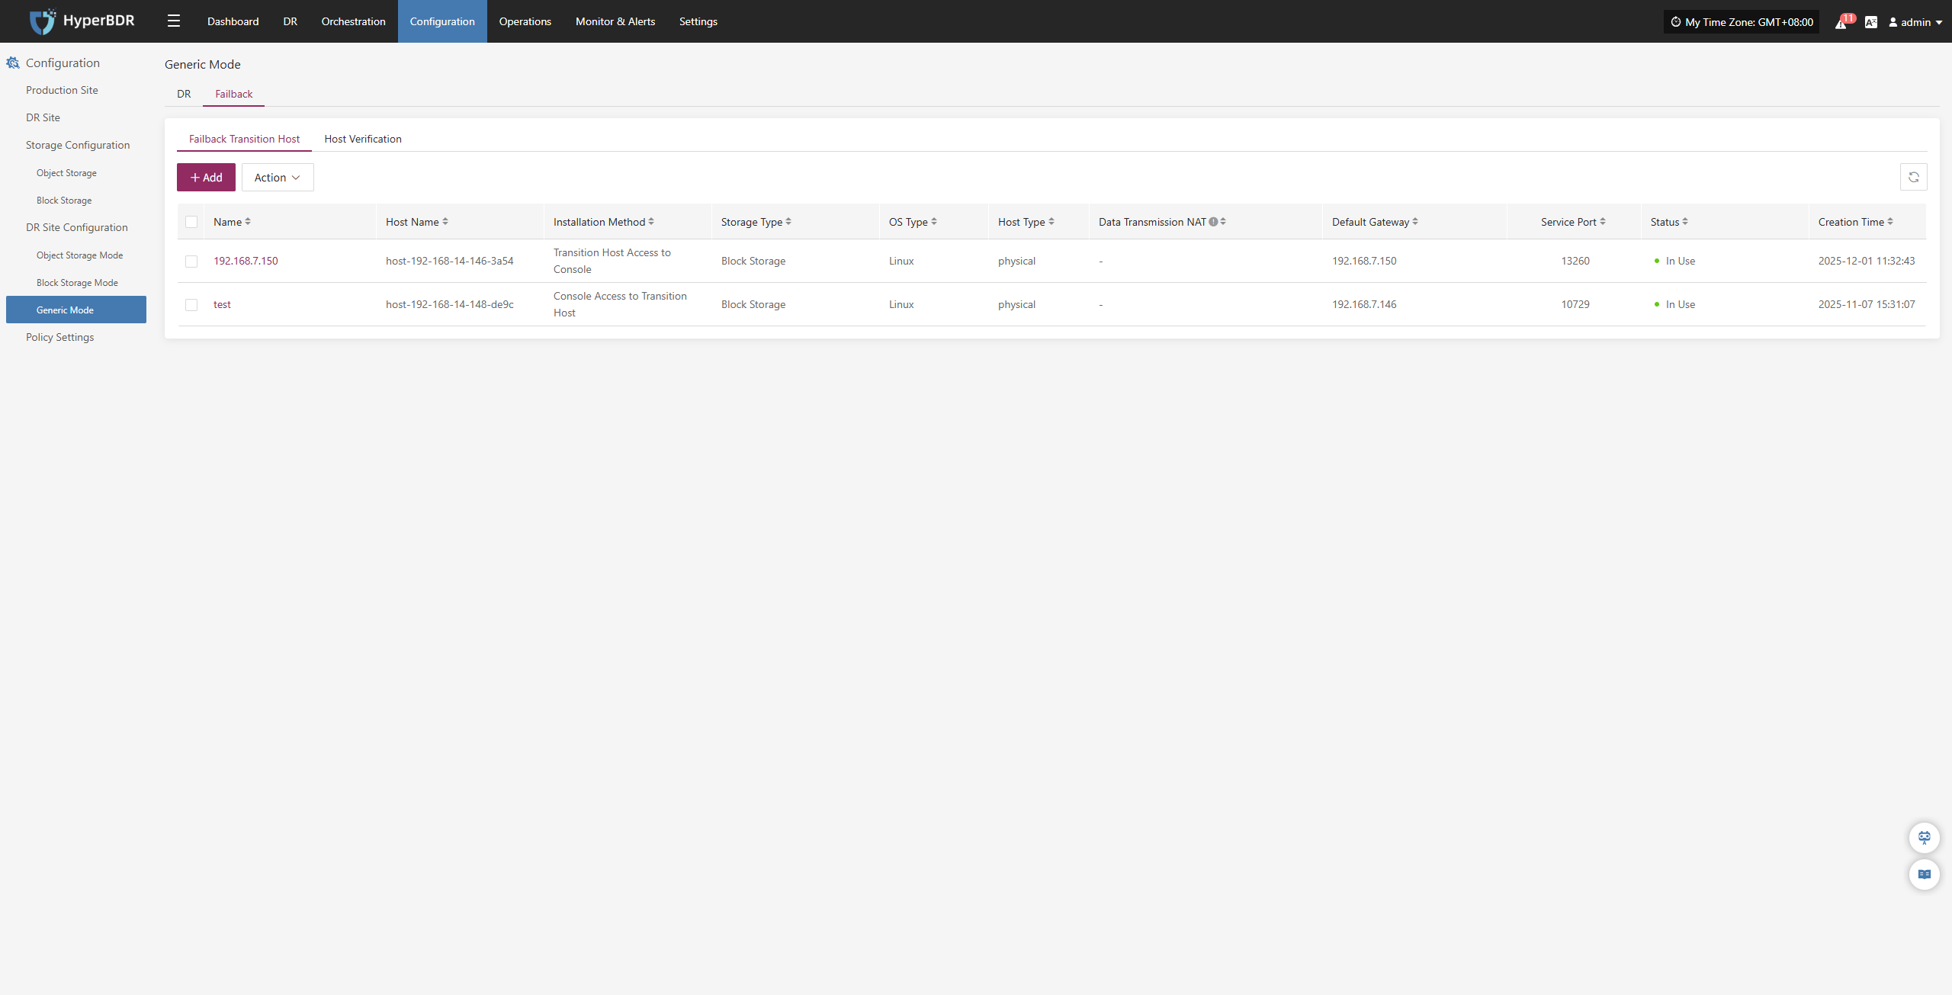Click the alerts notification bell icon
1952x995 pixels.
(1841, 22)
